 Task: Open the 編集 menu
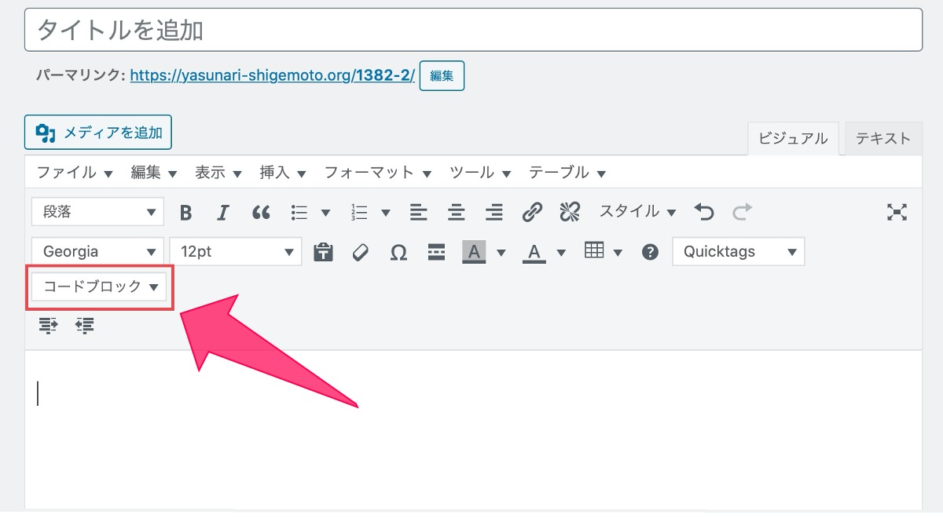pyautogui.click(x=154, y=173)
